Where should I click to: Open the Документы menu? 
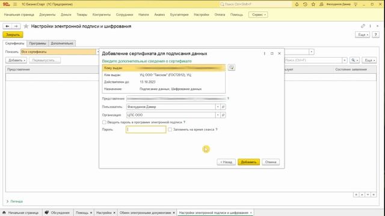[48, 14]
